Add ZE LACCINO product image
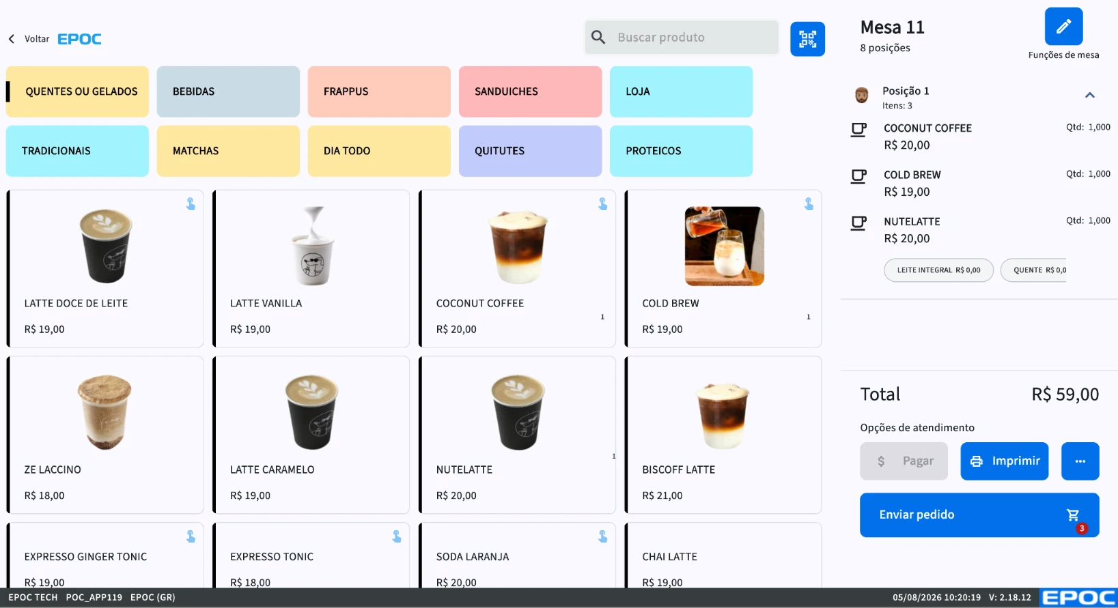Screen dimensions: 1118x608 click(x=104, y=412)
